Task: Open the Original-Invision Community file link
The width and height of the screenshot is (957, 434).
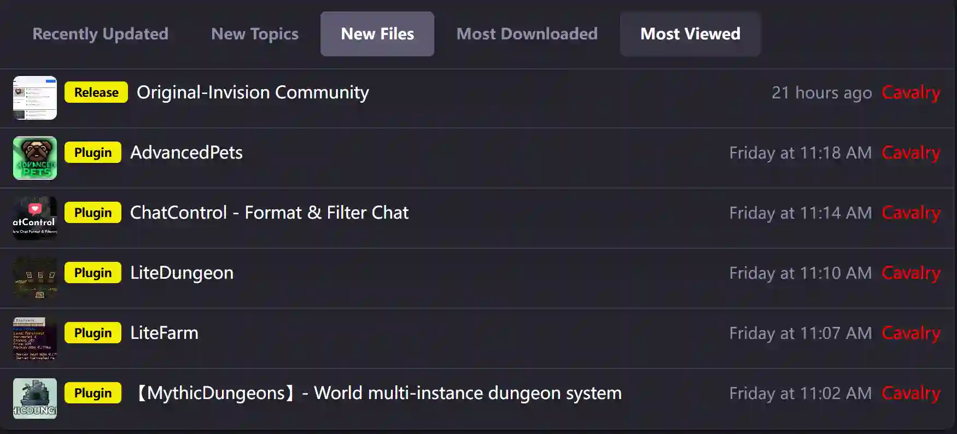Action: click(x=253, y=92)
